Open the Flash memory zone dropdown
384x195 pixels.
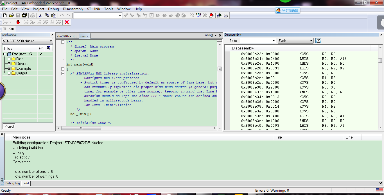tap(295, 41)
